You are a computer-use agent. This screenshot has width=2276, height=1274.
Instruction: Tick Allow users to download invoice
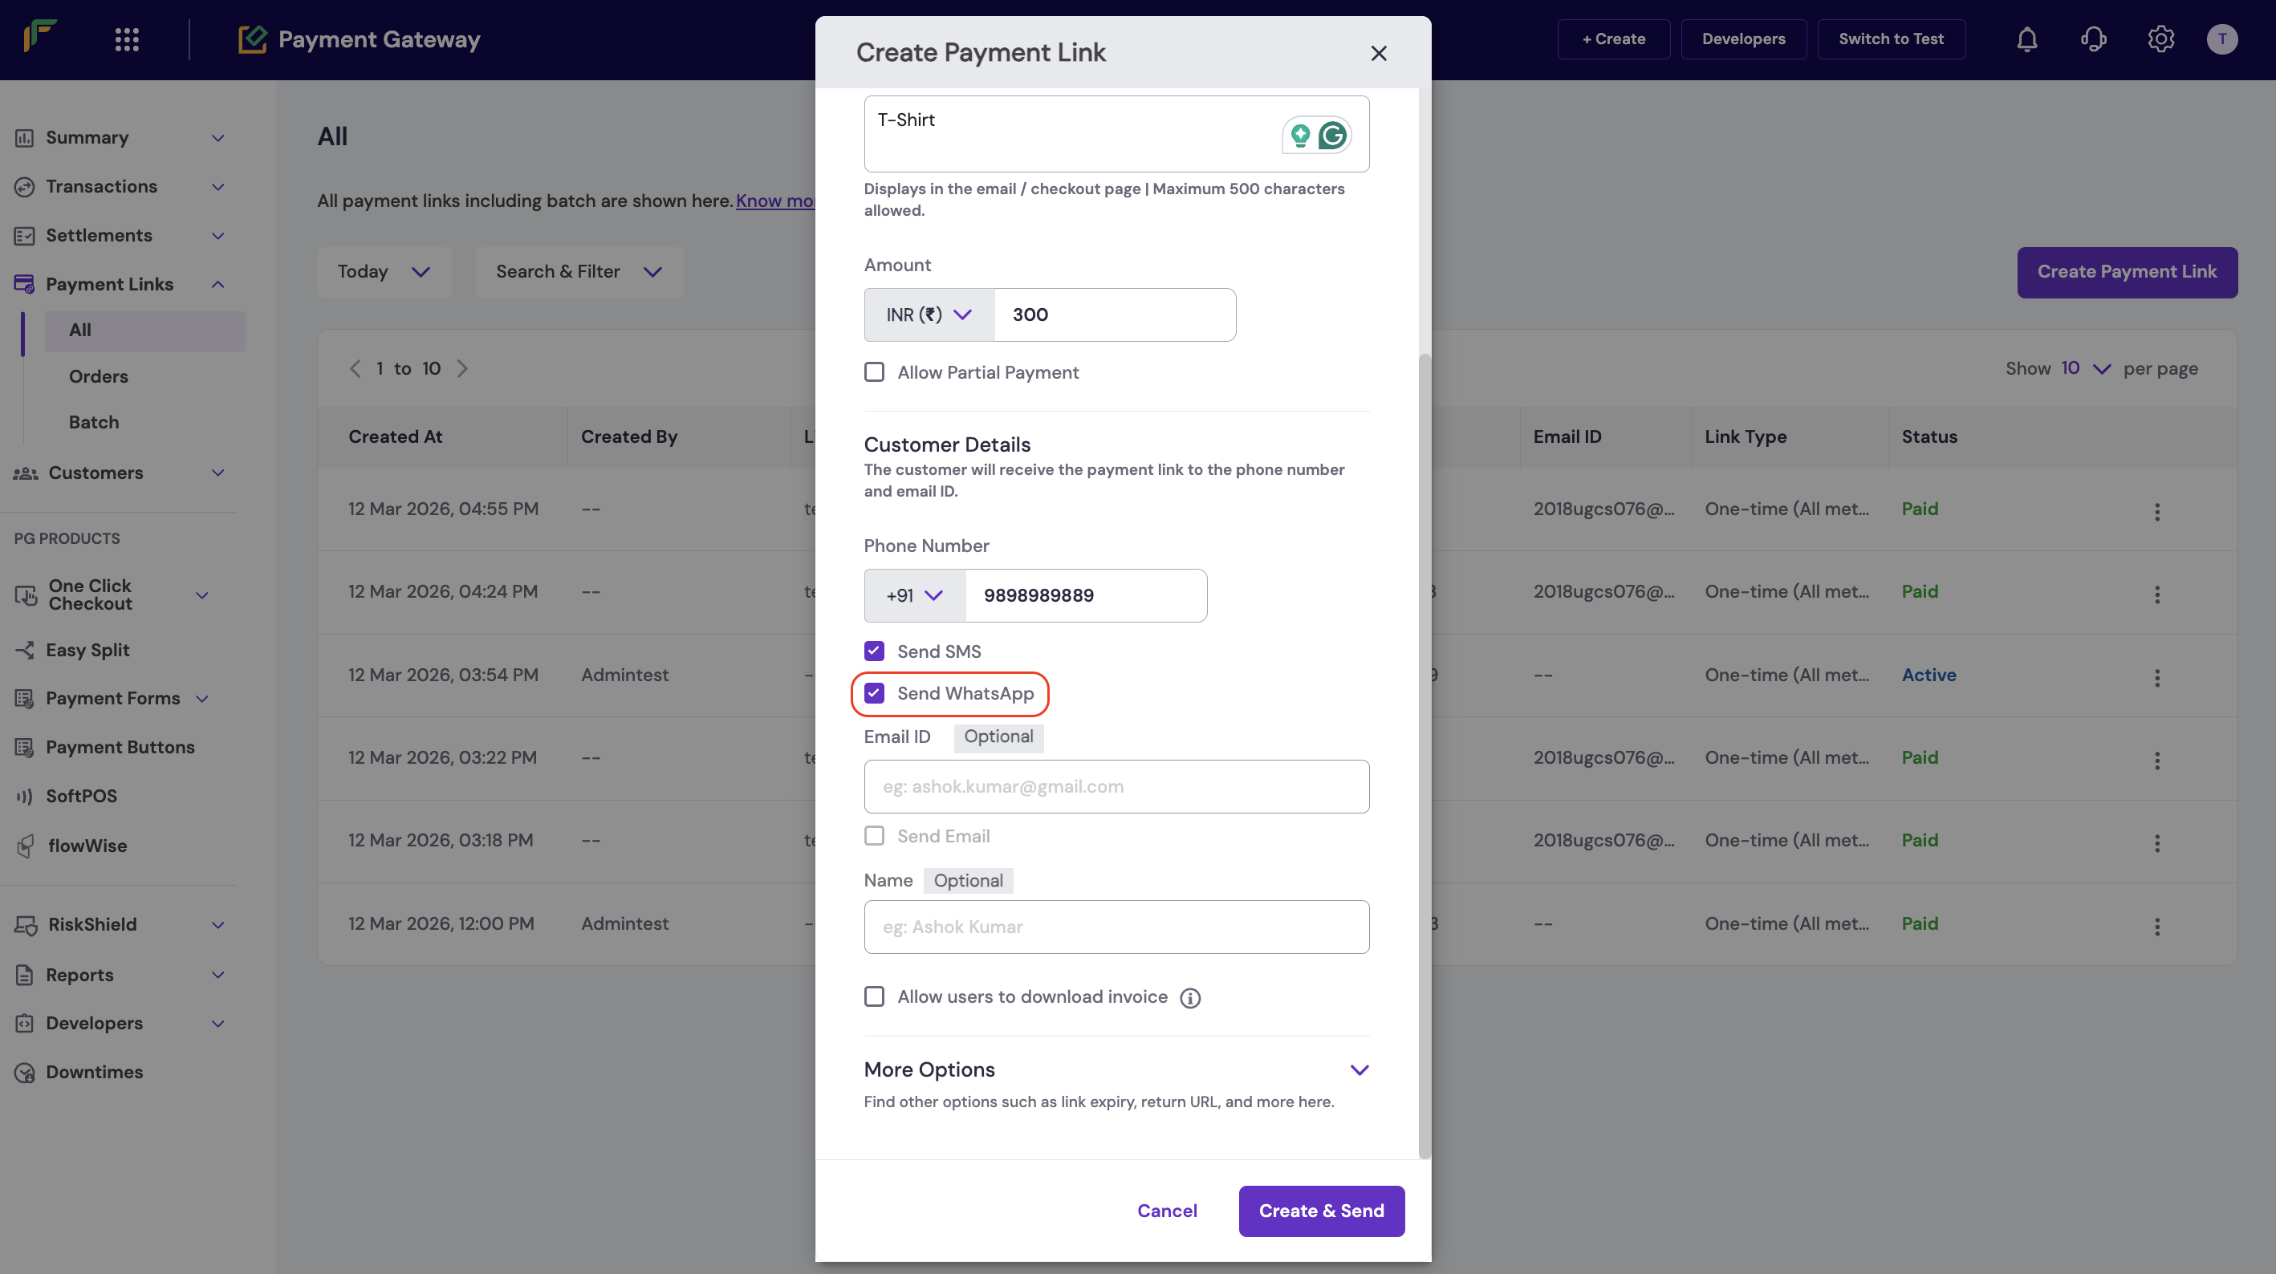coord(874,996)
